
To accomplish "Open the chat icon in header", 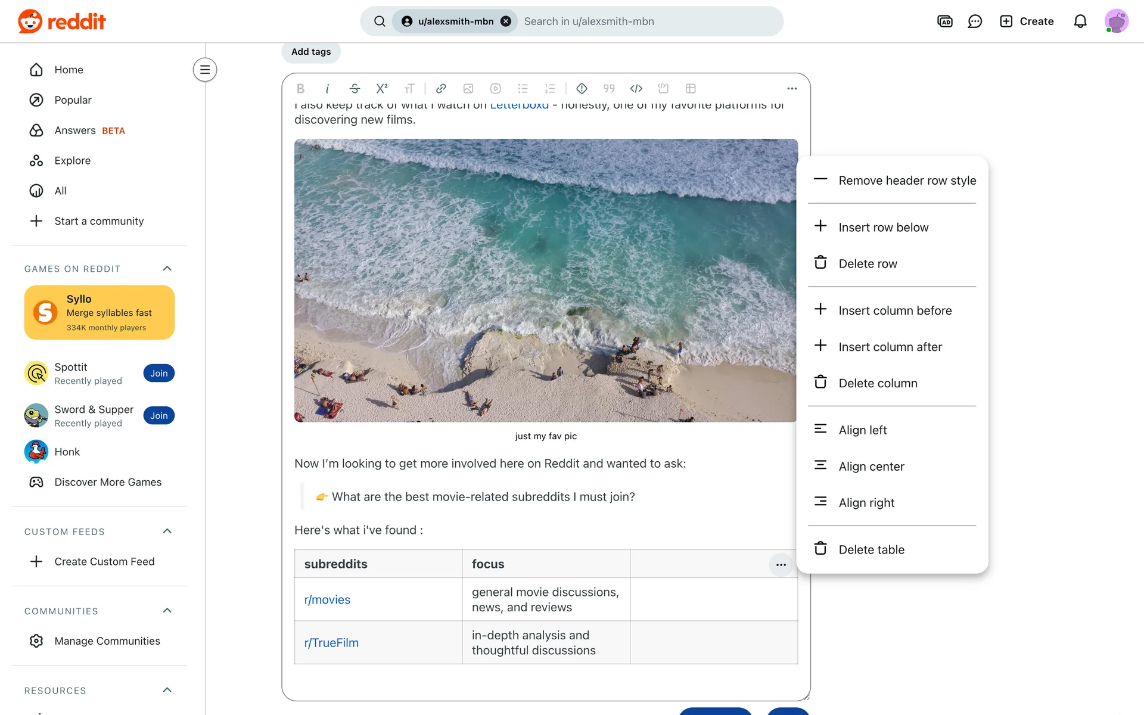I will click(975, 21).
